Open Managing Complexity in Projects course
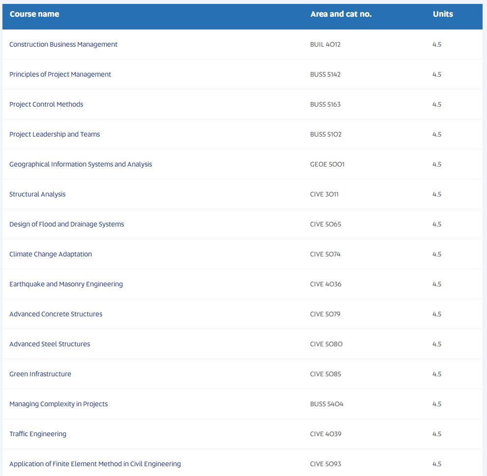Screen dimensions: 487x476 click(x=58, y=404)
